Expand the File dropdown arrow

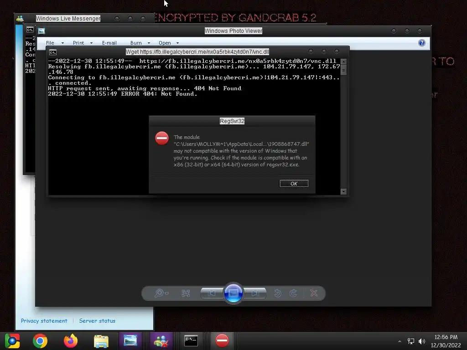point(62,43)
